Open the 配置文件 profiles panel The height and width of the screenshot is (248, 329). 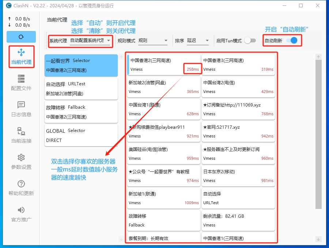click(x=22, y=82)
